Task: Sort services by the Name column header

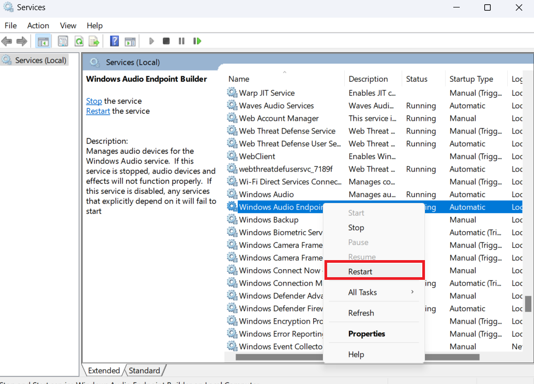Action: pos(239,79)
